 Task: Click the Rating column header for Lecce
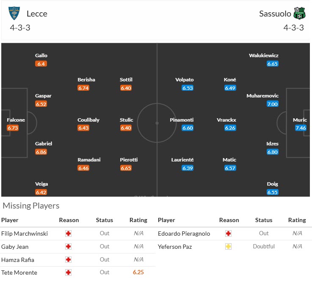click(x=138, y=220)
